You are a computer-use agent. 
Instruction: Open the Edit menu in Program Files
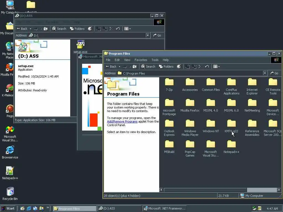[x=117, y=60]
